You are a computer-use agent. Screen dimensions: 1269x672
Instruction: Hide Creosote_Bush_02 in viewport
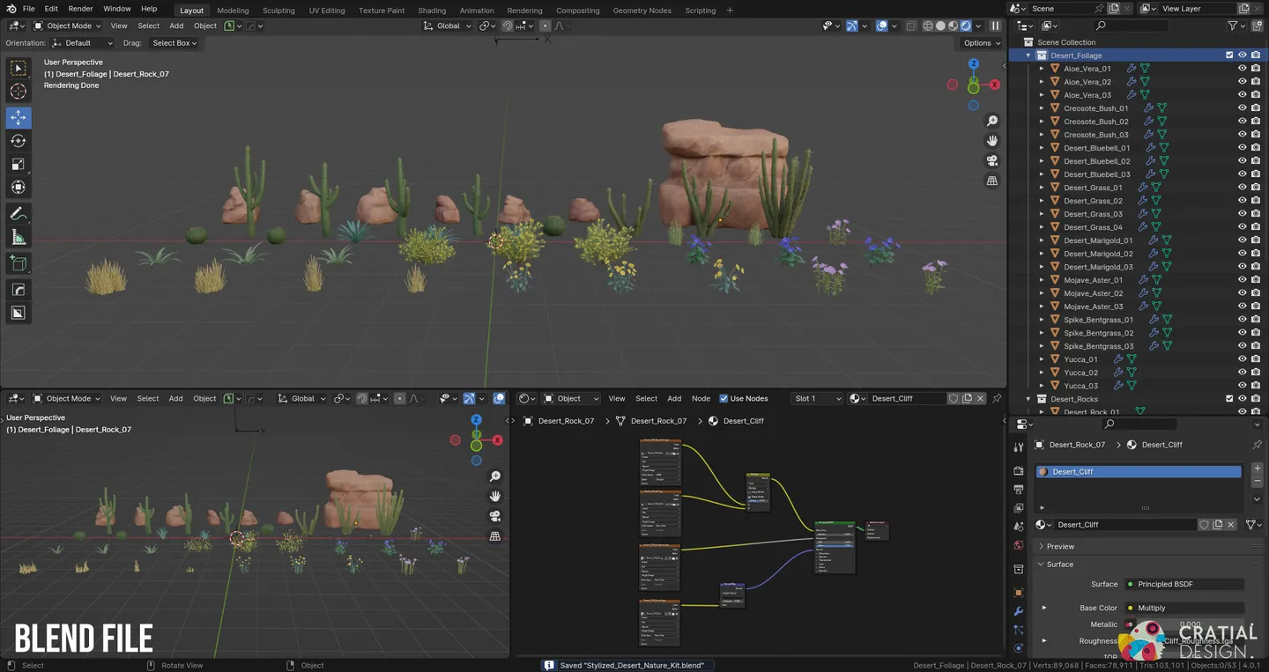tap(1243, 122)
